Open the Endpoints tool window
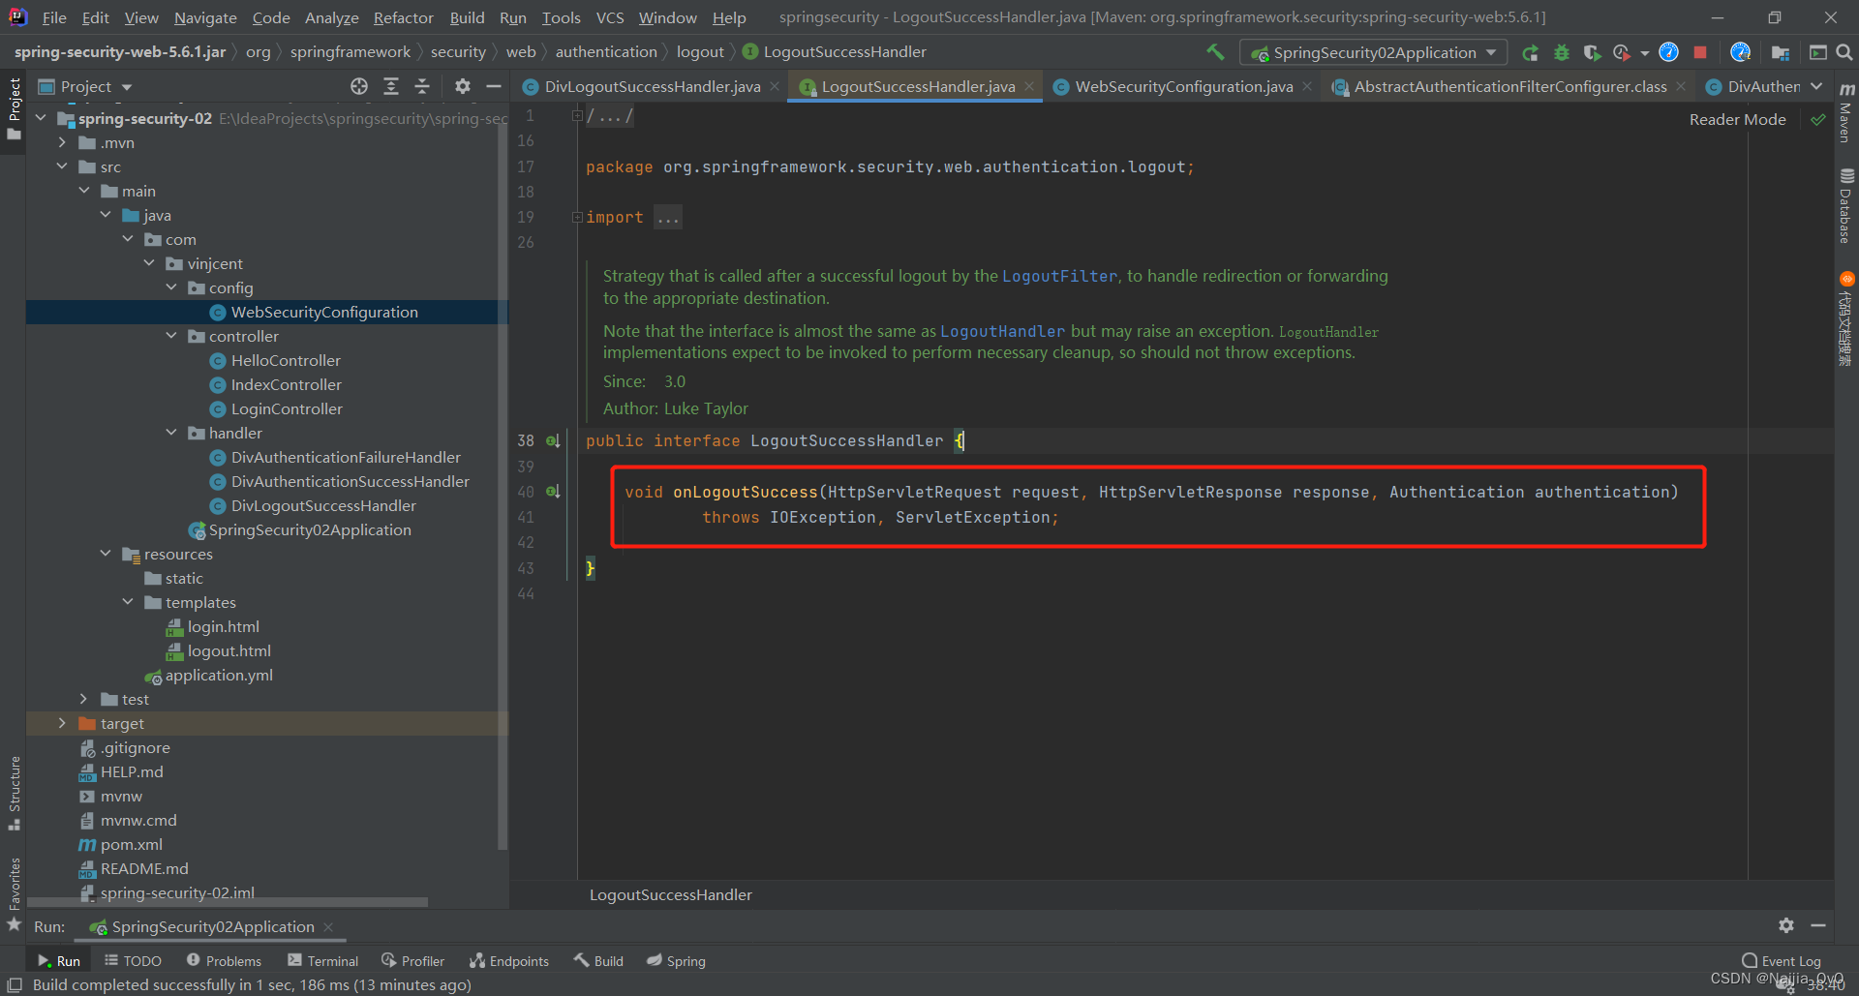The height and width of the screenshot is (996, 1859). 509,960
